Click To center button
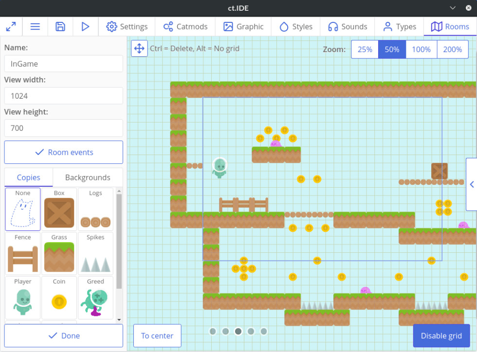 [157, 335]
